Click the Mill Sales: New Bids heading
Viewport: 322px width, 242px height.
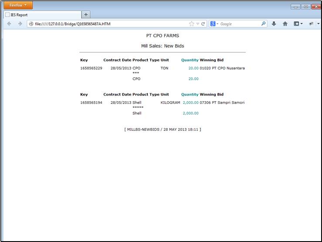[x=163, y=46]
